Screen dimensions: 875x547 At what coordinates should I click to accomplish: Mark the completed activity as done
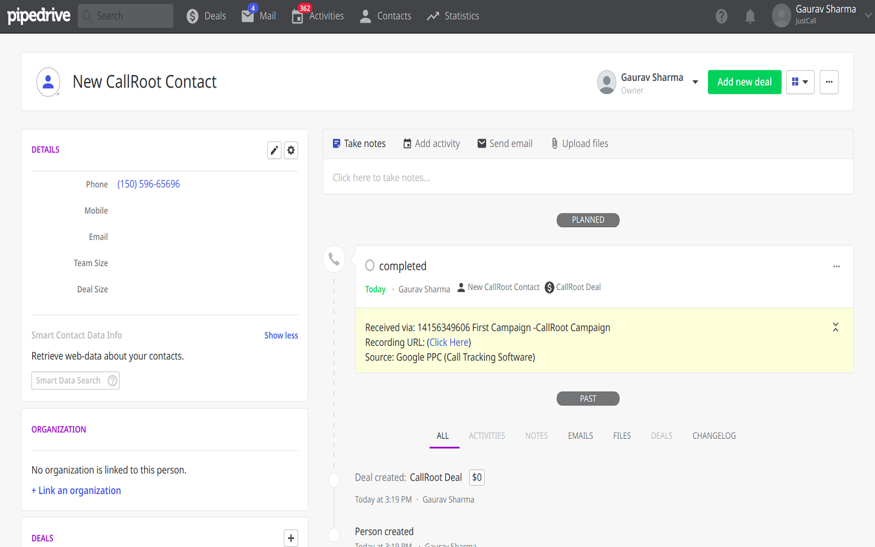pyautogui.click(x=369, y=266)
